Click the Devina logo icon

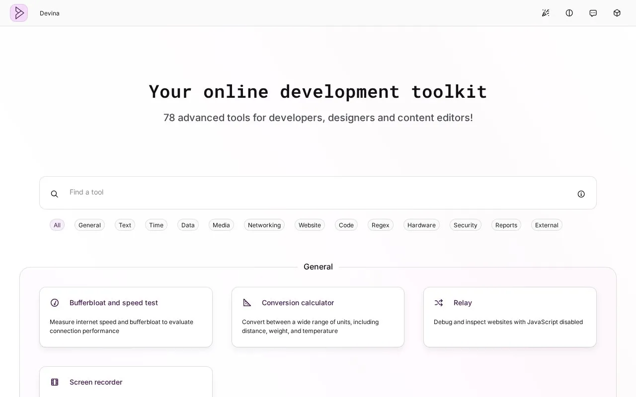click(19, 13)
